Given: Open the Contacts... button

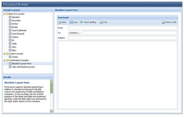Looking at the screenshot, I should [75, 33].
